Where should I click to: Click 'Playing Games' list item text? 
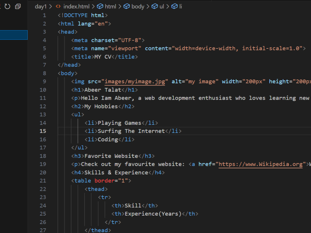[119, 123]
